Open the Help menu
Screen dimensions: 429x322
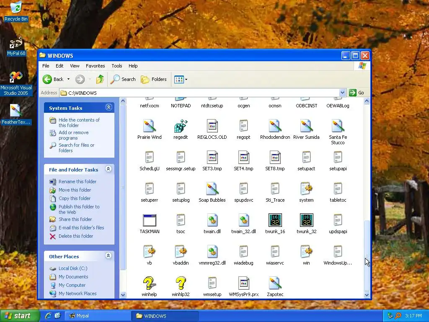(133, 66)
